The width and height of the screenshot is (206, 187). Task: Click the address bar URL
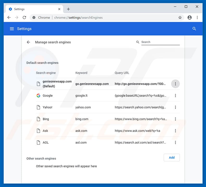pos(78,18)
